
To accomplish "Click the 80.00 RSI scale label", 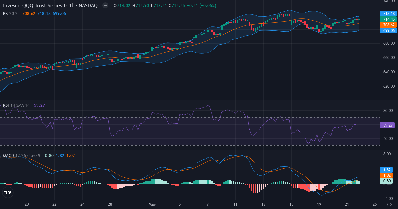I will pyautogui.click(x=388, y=111).
